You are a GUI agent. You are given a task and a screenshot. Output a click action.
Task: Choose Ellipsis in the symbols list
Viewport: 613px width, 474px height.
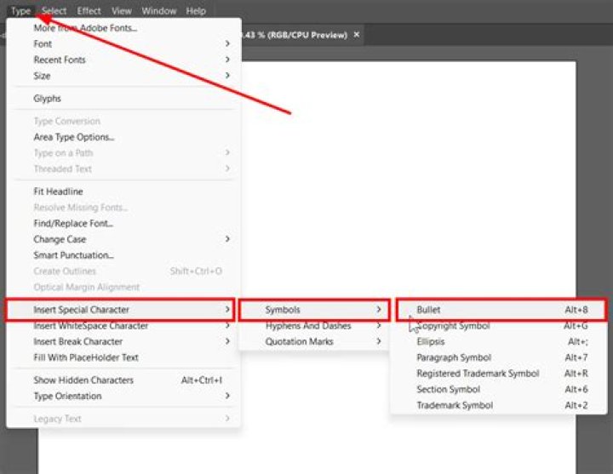tap(501, 341)
